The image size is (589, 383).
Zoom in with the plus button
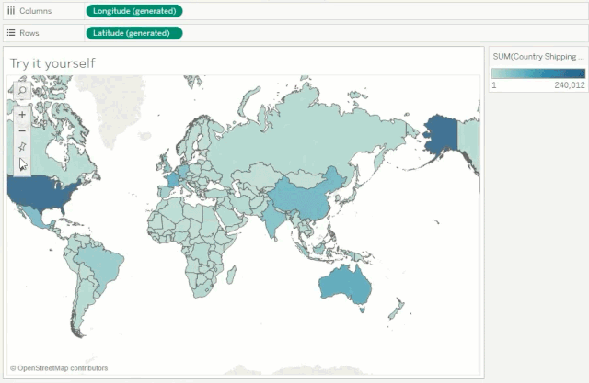pos(22,115)
